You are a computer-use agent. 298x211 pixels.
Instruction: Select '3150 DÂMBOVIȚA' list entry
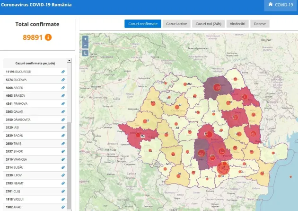35,119
